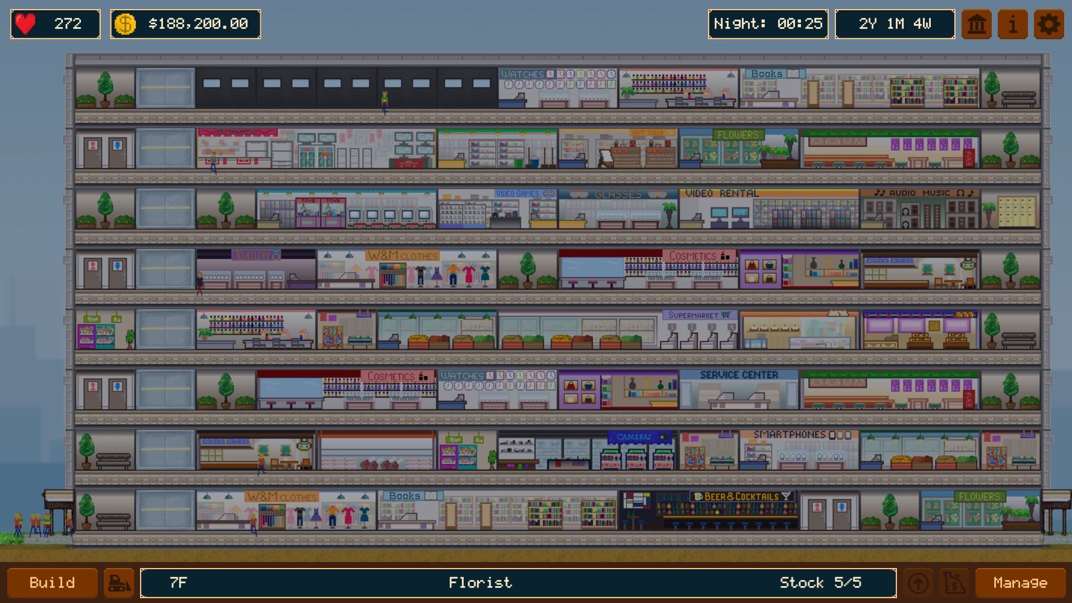
Task: Select the bulldozer icon beside Build
Action: [118, 582]
